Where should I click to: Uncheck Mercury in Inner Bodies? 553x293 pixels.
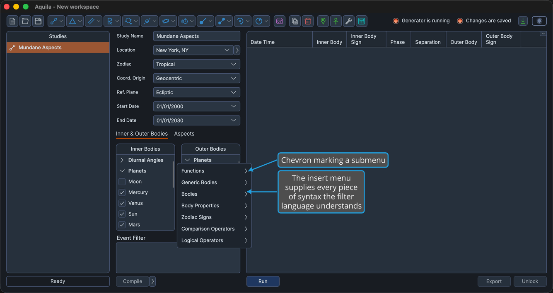122,192
